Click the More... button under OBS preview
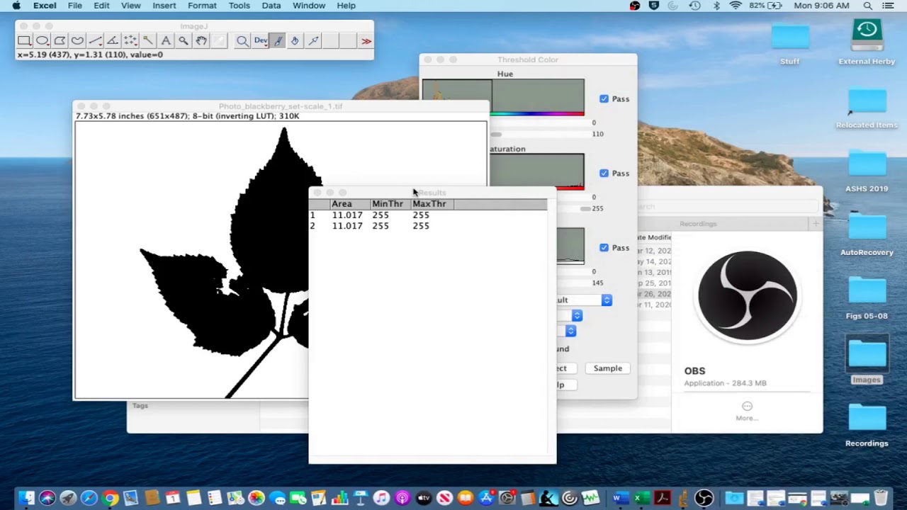Viewport: 907px width, 510px height. [x=747, y=411]
